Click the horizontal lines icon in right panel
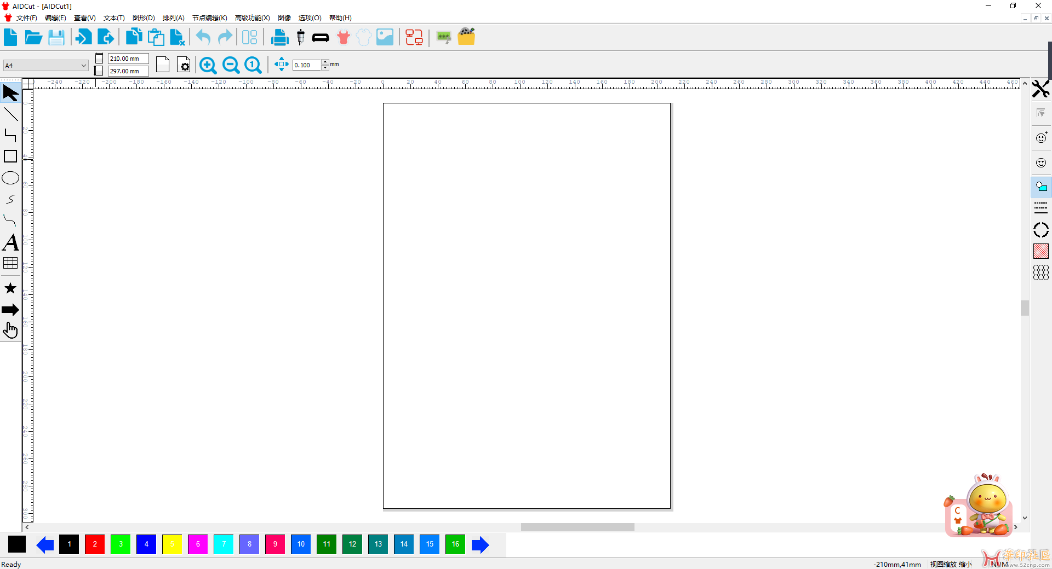The width and height of the screenshot is (1052, 569). click(1040, 208)
